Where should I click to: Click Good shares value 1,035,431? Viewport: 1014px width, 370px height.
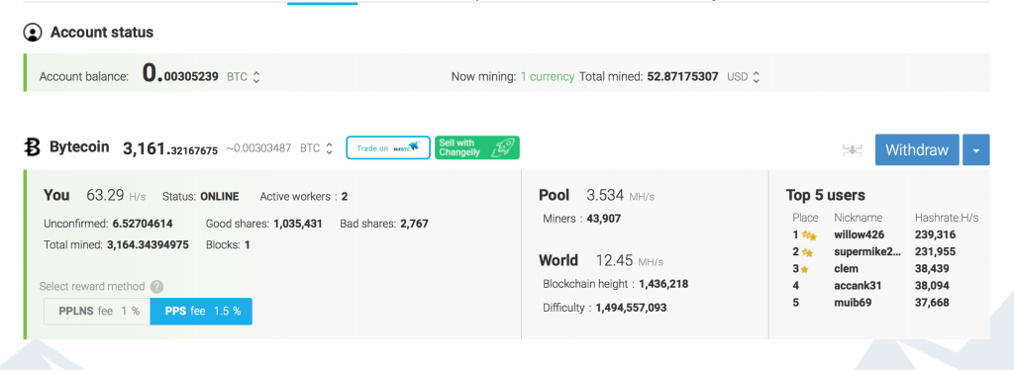pyautogui.click(x=297, y=224)
